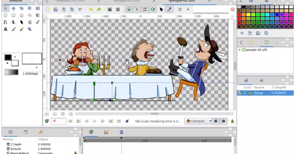Screen dimensions: 294x154
Task: Expand the people-02.sifz tree node
Action: click(240, 50)
